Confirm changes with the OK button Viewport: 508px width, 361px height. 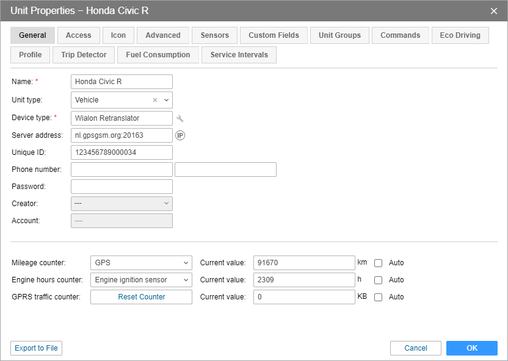coord(471,348)
